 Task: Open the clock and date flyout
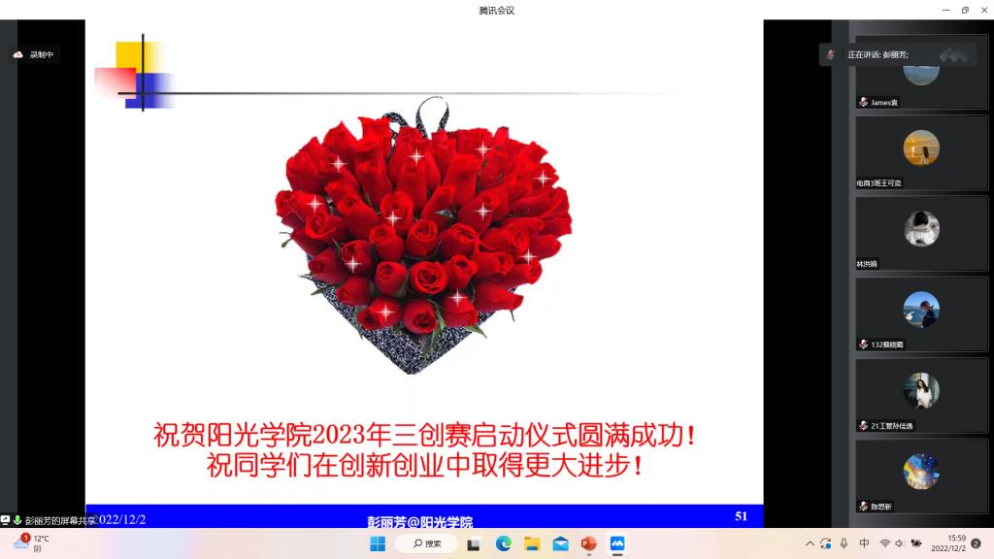(946, 543)
